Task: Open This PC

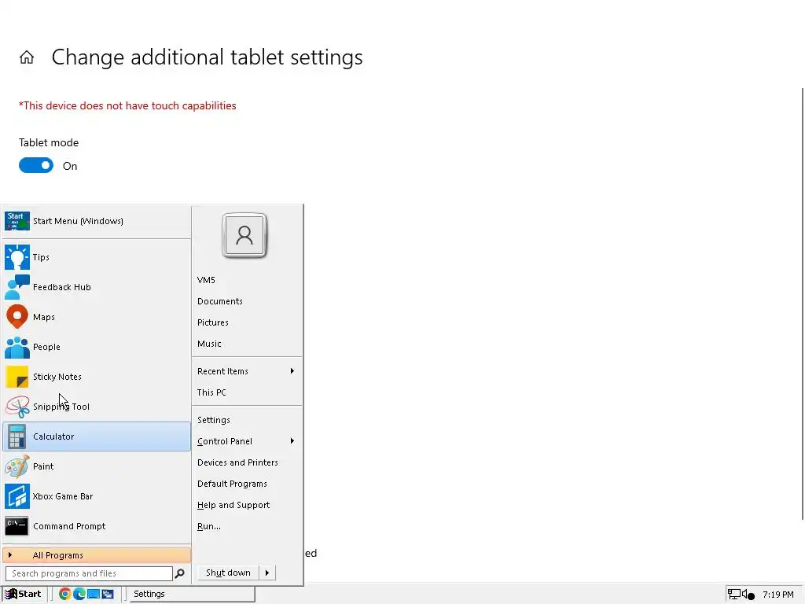Action: point(211,392)
